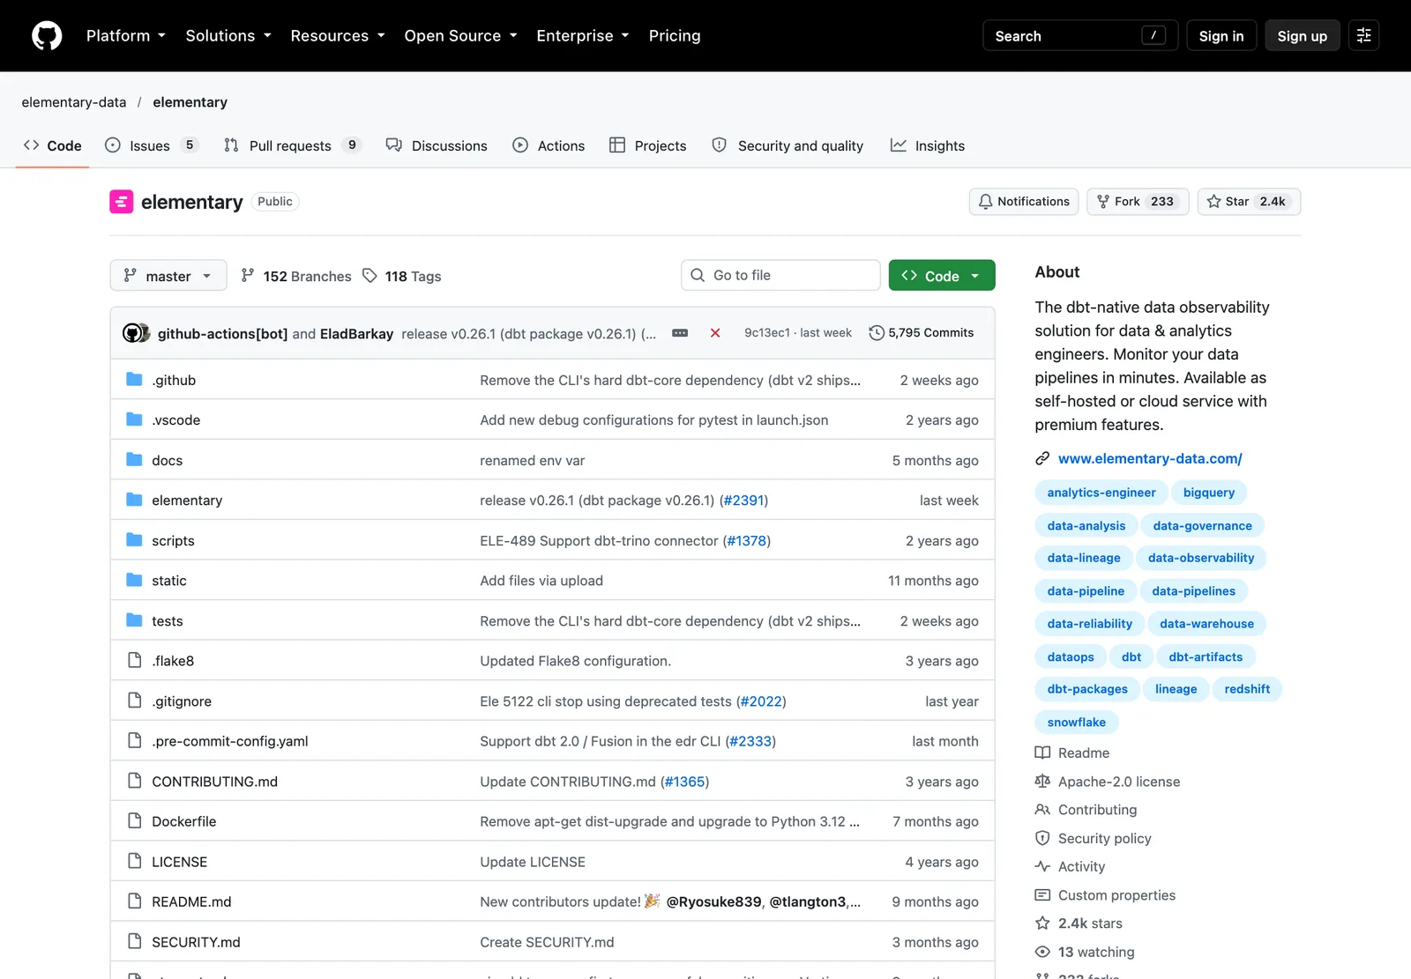This screenshot has width=1411, height=979.
Task: Select the Insights tab
Action: click(928, 146)
